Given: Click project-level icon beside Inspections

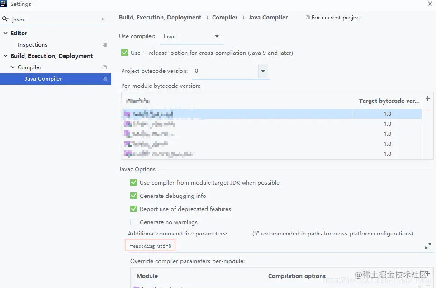Looking at the screenshot, I should point(105,44).
